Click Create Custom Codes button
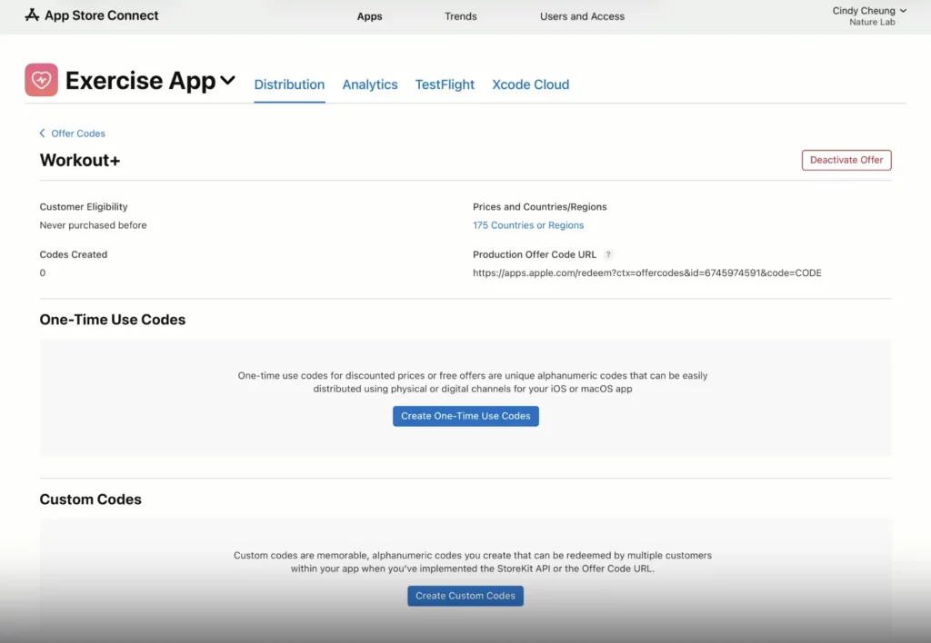The height and width of the screenshot is (643, 931). tap(465, 596)
